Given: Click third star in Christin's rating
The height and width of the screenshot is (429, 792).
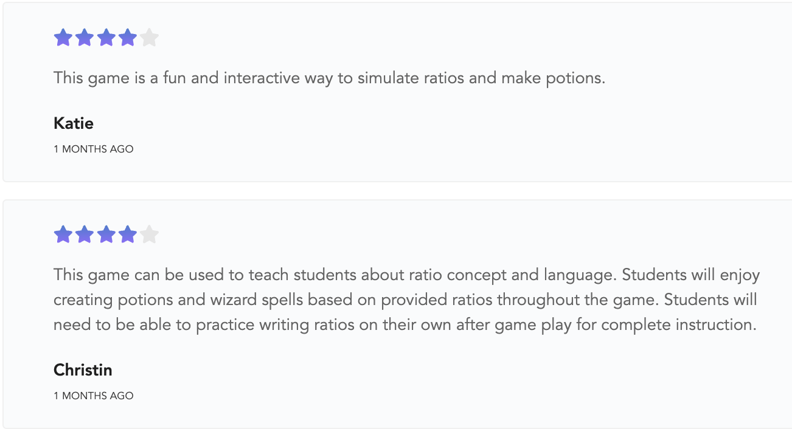Looking at the screenshot, I should pos(106,235).
